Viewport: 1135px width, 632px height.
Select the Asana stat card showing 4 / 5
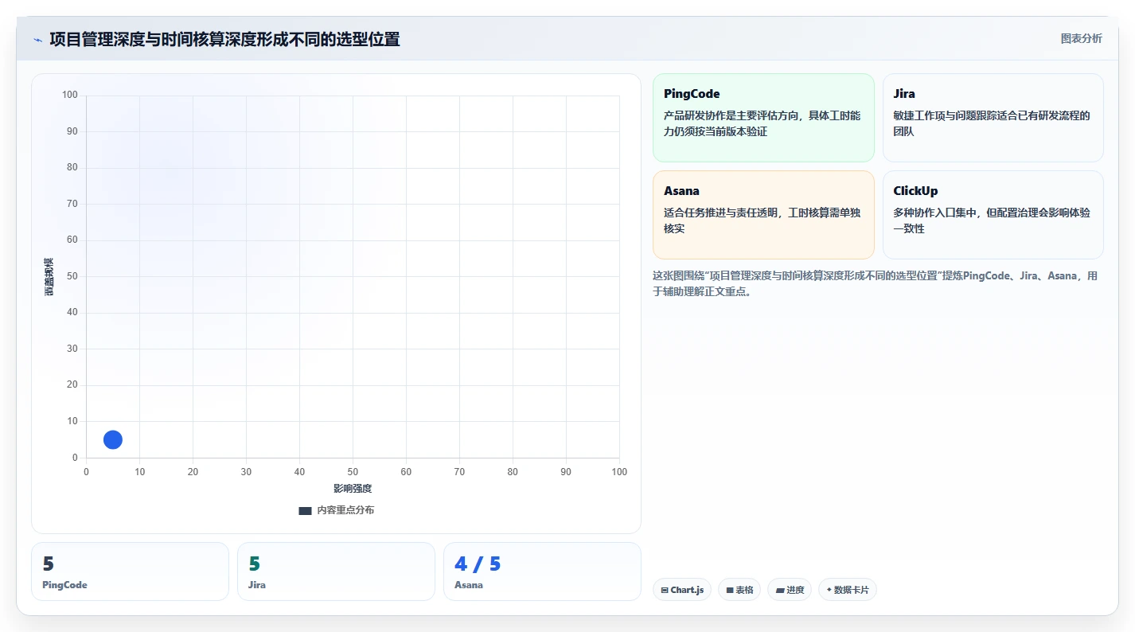(542, 572)
